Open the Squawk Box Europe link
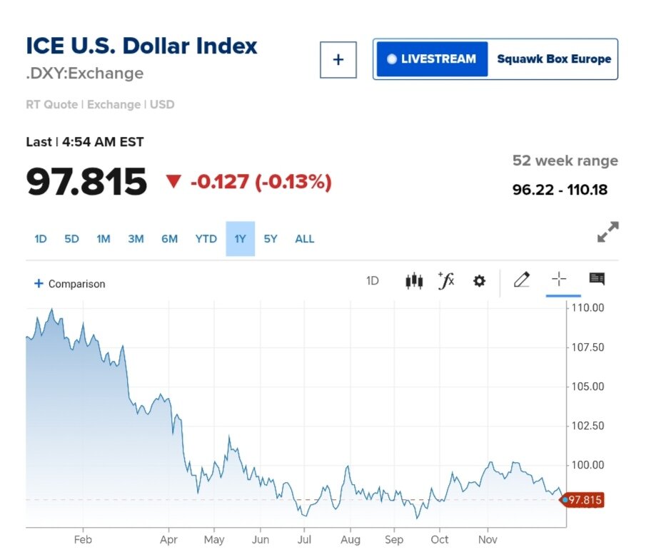Screen dimensions: 661x552 point(554,59)
